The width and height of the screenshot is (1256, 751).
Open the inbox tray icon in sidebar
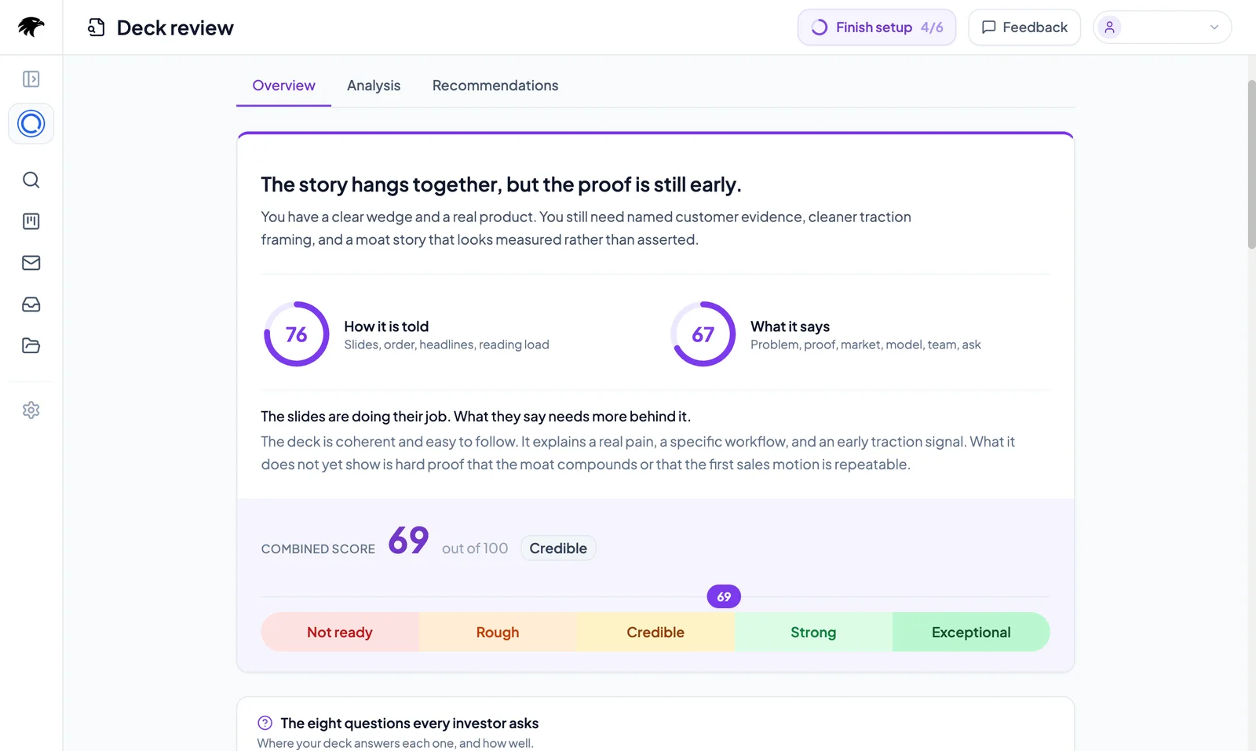(x=31, y=304)
